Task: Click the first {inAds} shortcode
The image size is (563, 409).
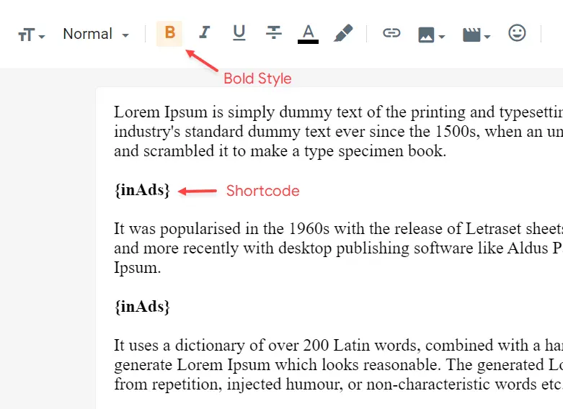Action: coord(142,191)
